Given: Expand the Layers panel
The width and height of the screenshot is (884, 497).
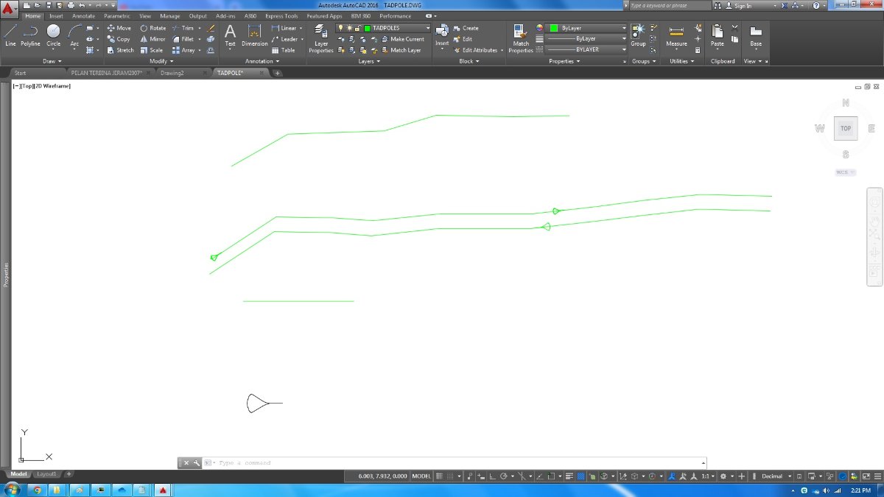Looking at the screenshot, I should 369,61.
